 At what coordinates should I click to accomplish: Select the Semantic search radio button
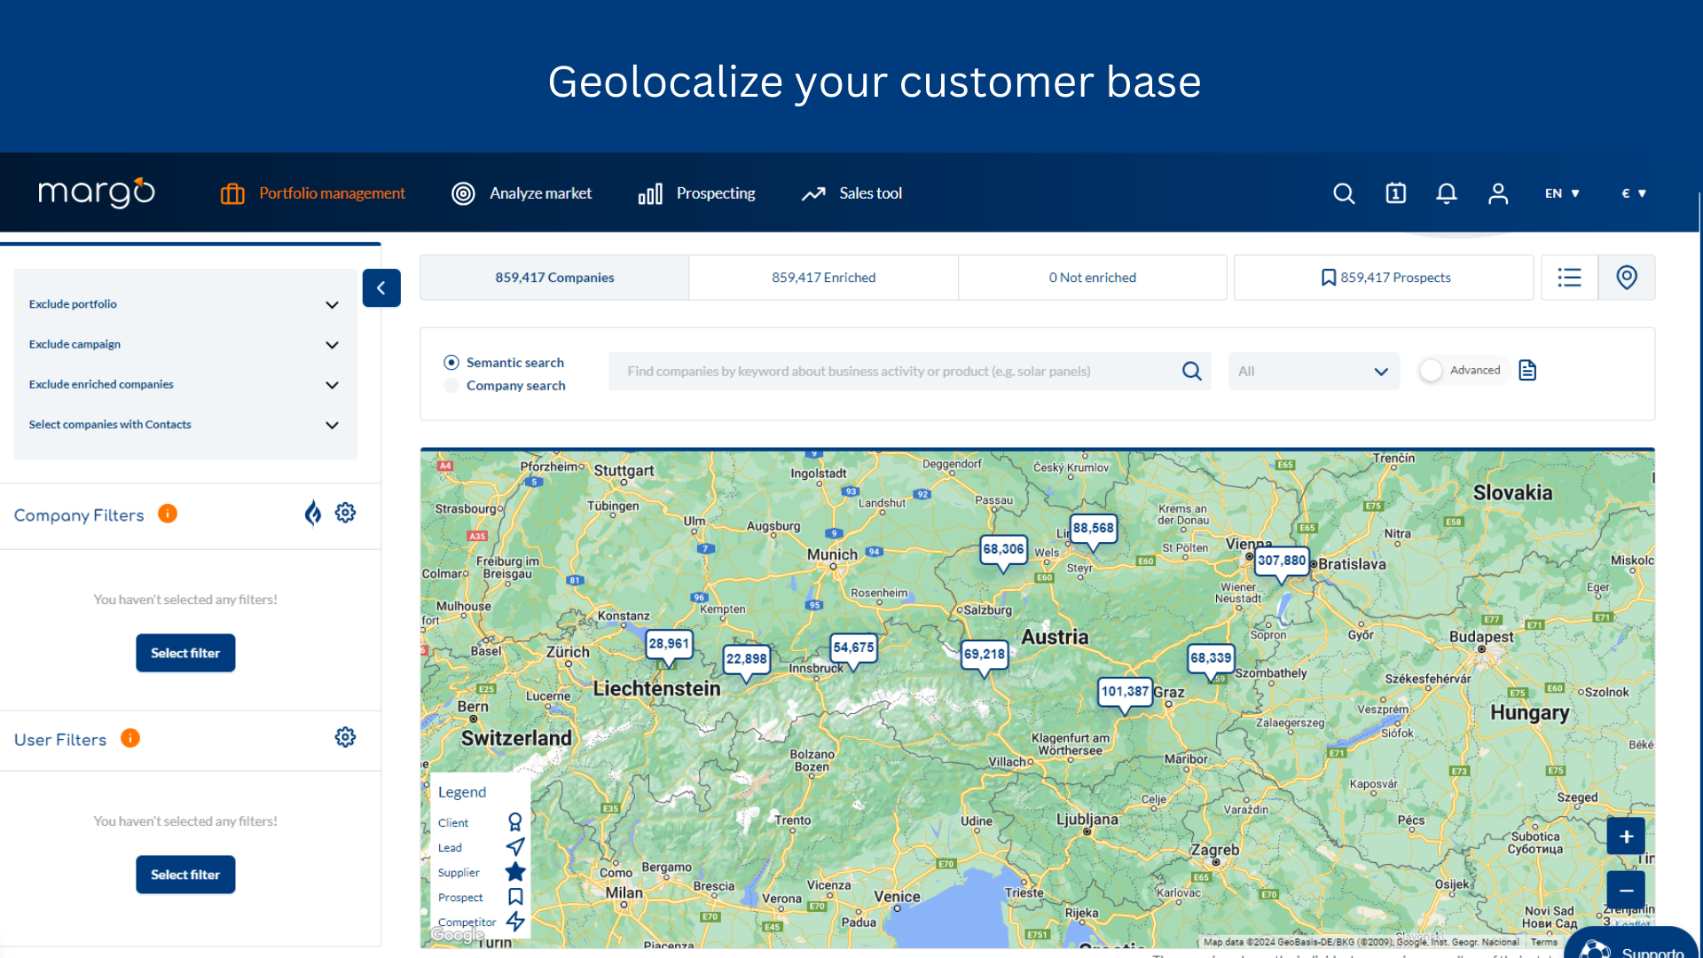(451, 363)
